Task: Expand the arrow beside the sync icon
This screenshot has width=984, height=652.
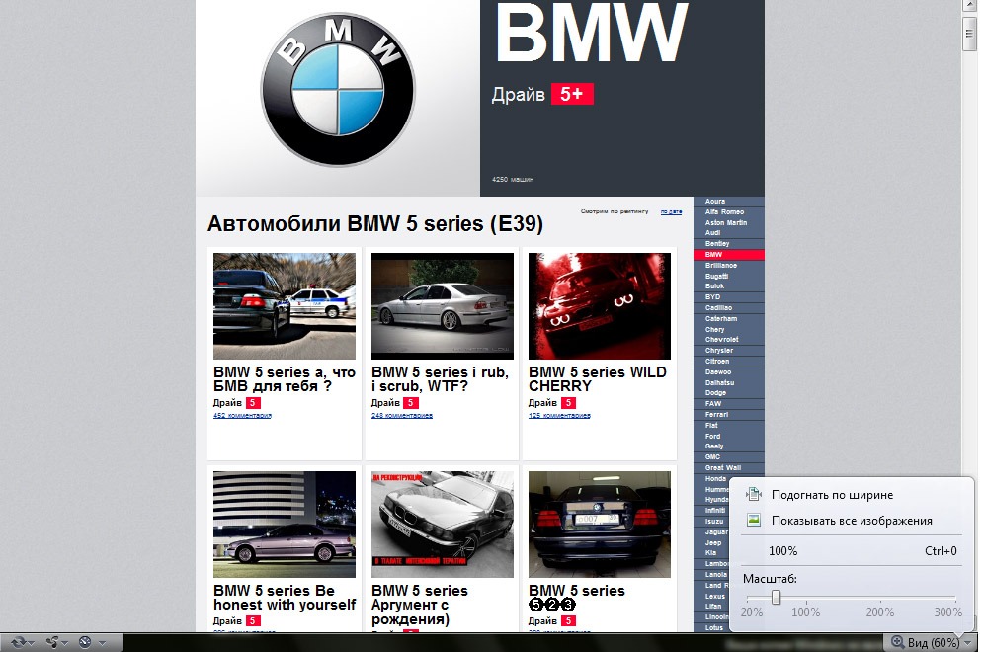Action: click(31, 642)
